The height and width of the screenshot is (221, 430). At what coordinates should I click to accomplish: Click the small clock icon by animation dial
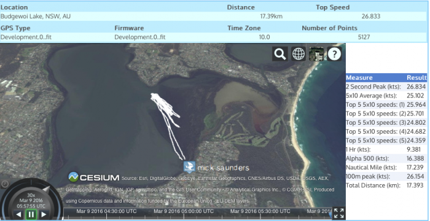click(x=5, y=184)
